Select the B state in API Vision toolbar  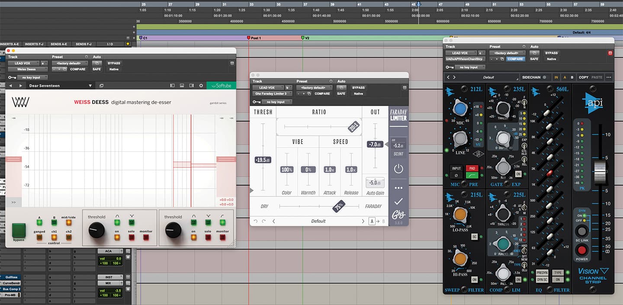572,77
